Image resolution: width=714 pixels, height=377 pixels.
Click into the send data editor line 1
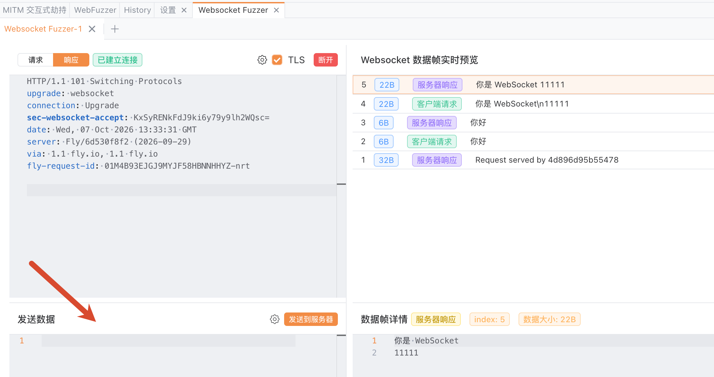point(169,341)
